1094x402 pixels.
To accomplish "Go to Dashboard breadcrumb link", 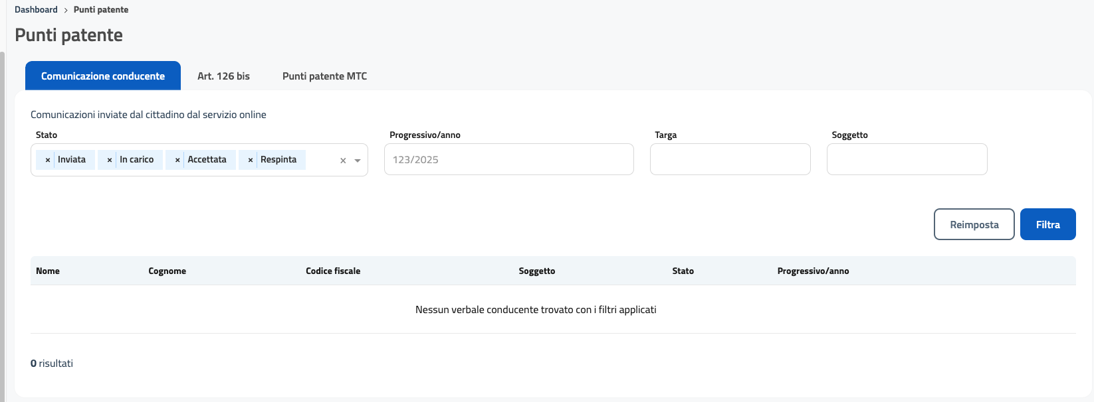I will coord(36,10).
